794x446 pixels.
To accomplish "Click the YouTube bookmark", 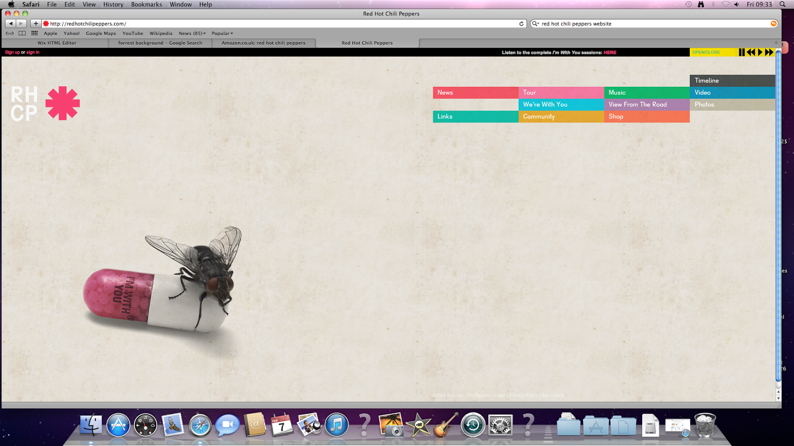I will [x=132, y=34].
